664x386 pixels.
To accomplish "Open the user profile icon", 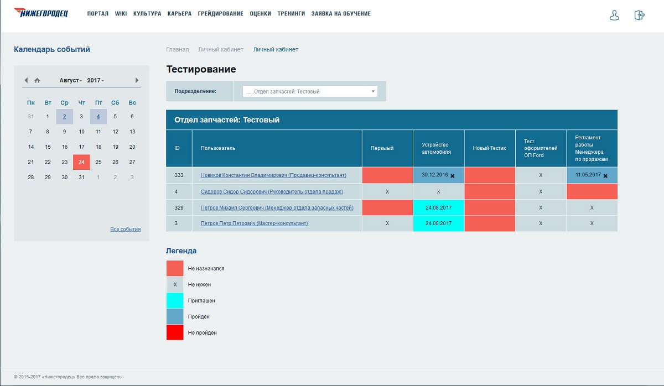I will coord(614,15).
